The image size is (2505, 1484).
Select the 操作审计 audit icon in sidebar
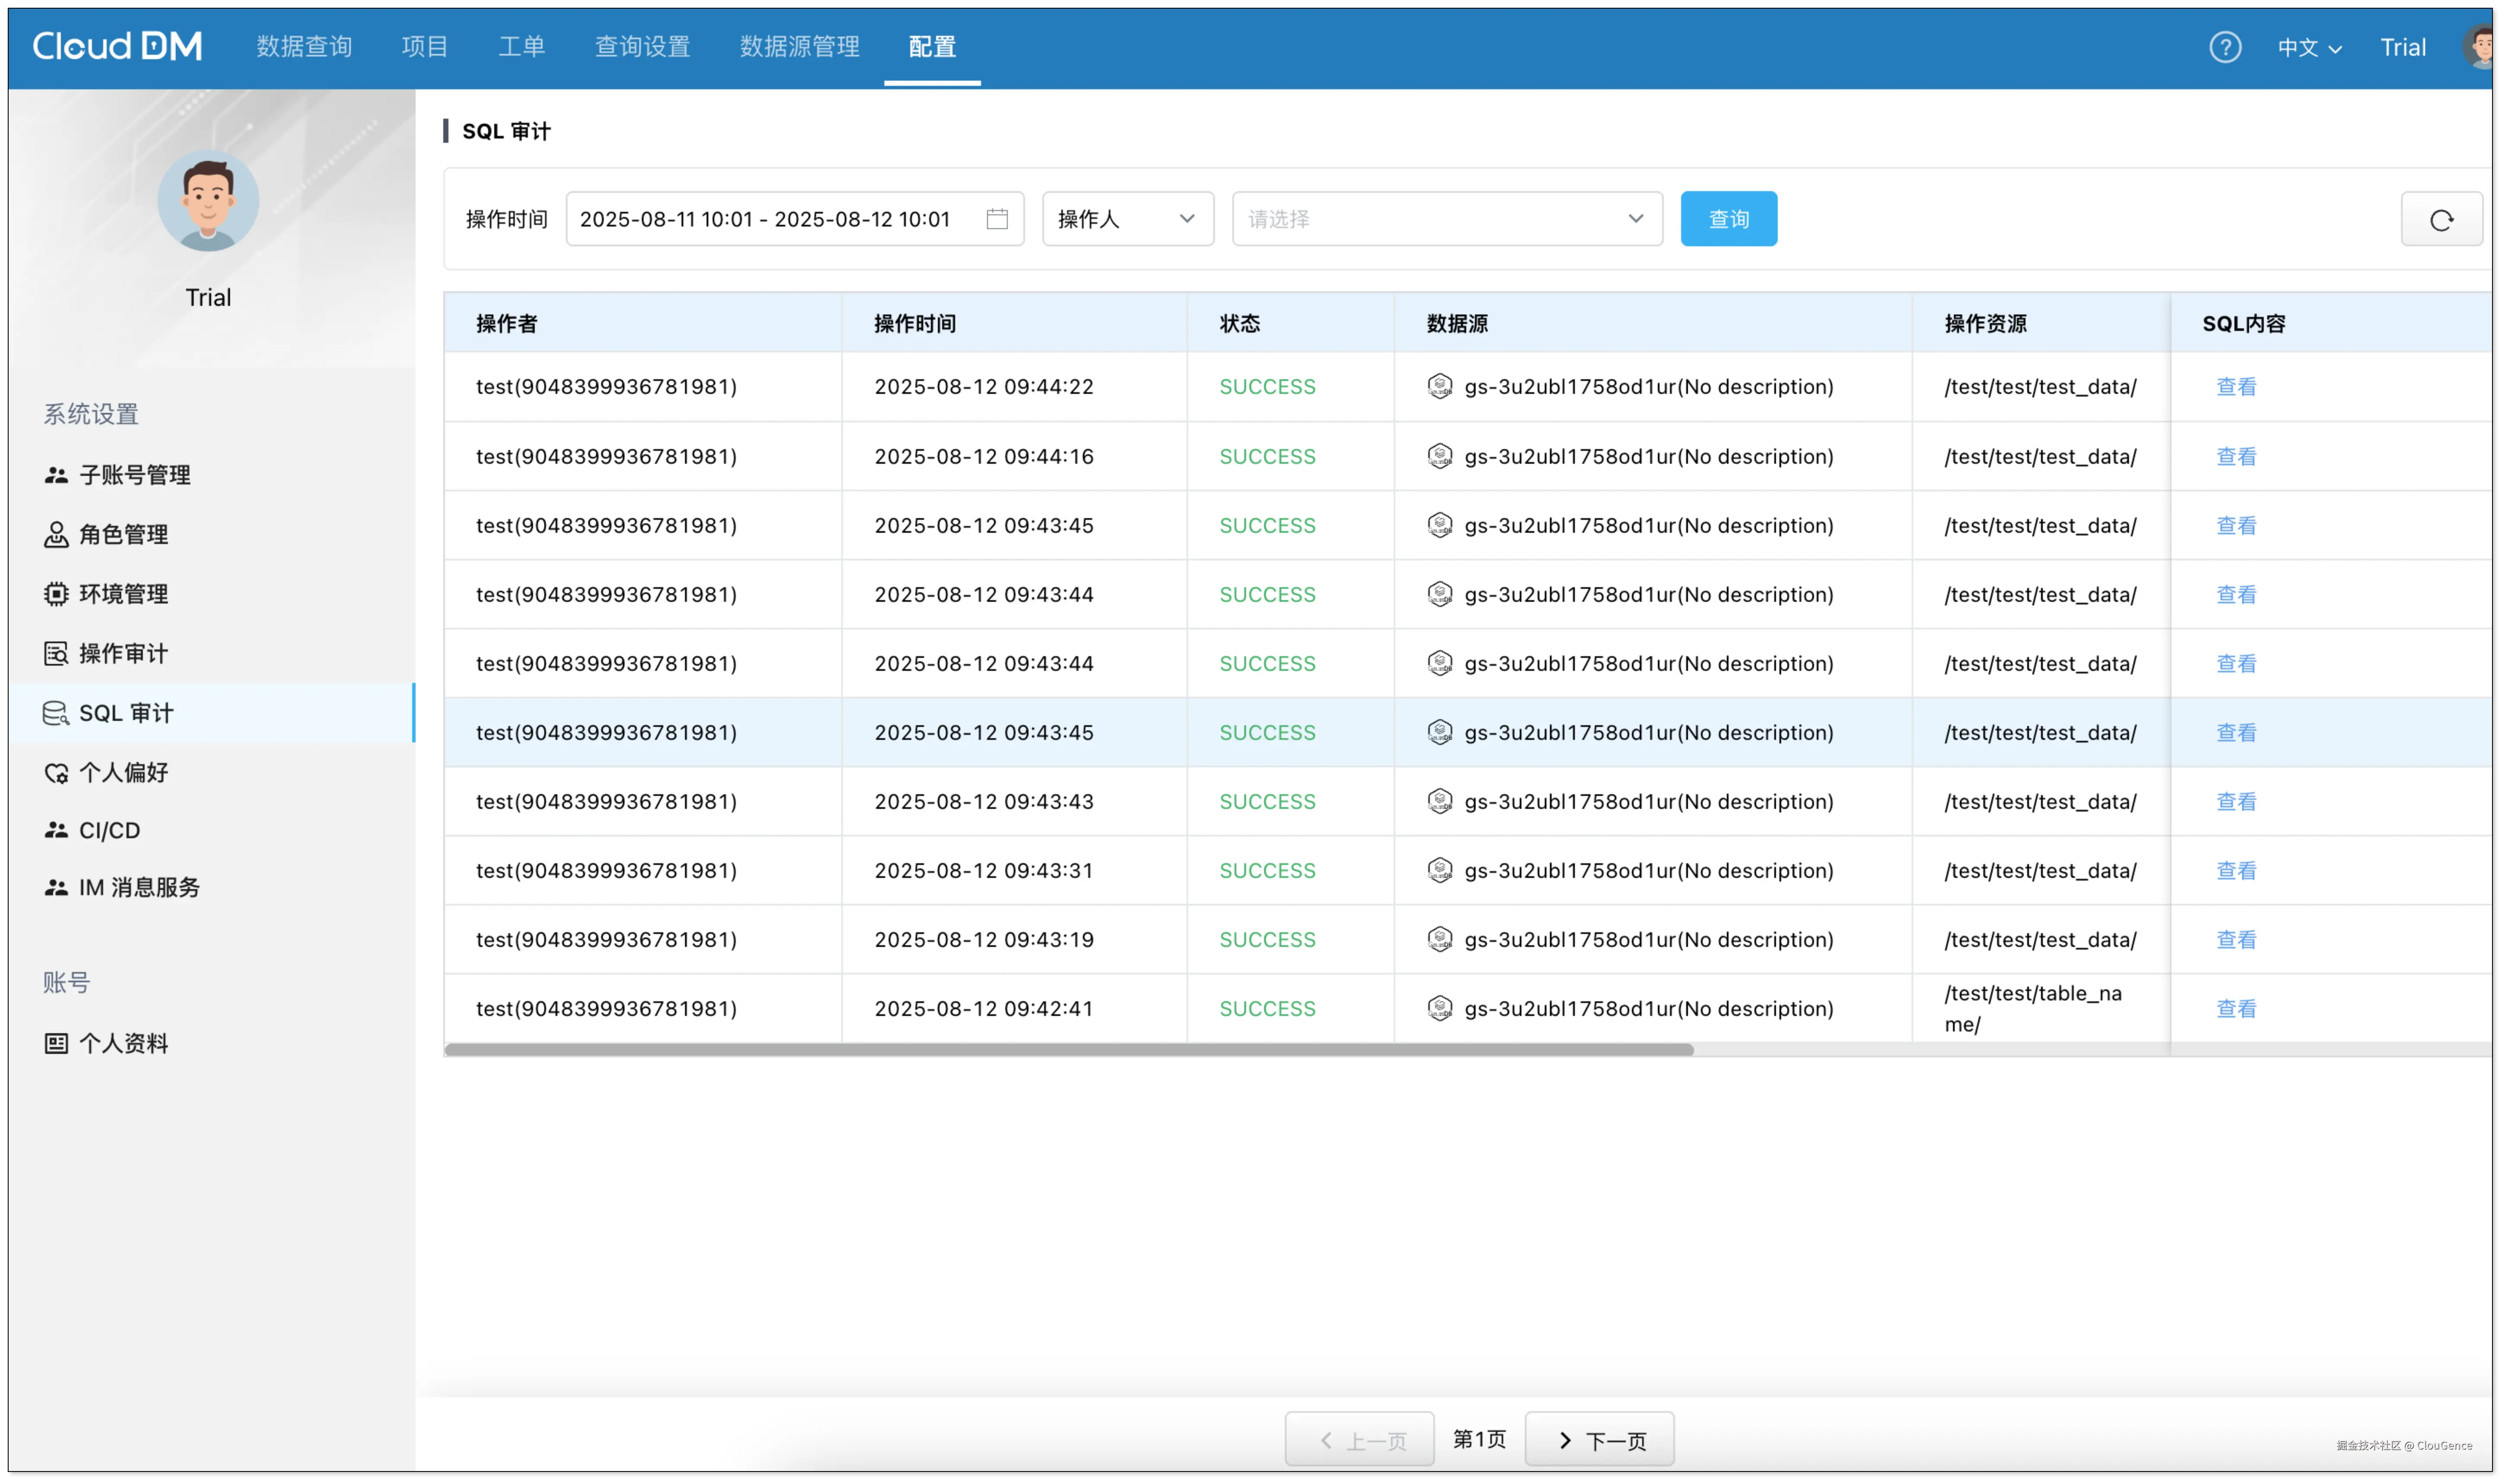[56, 653]
